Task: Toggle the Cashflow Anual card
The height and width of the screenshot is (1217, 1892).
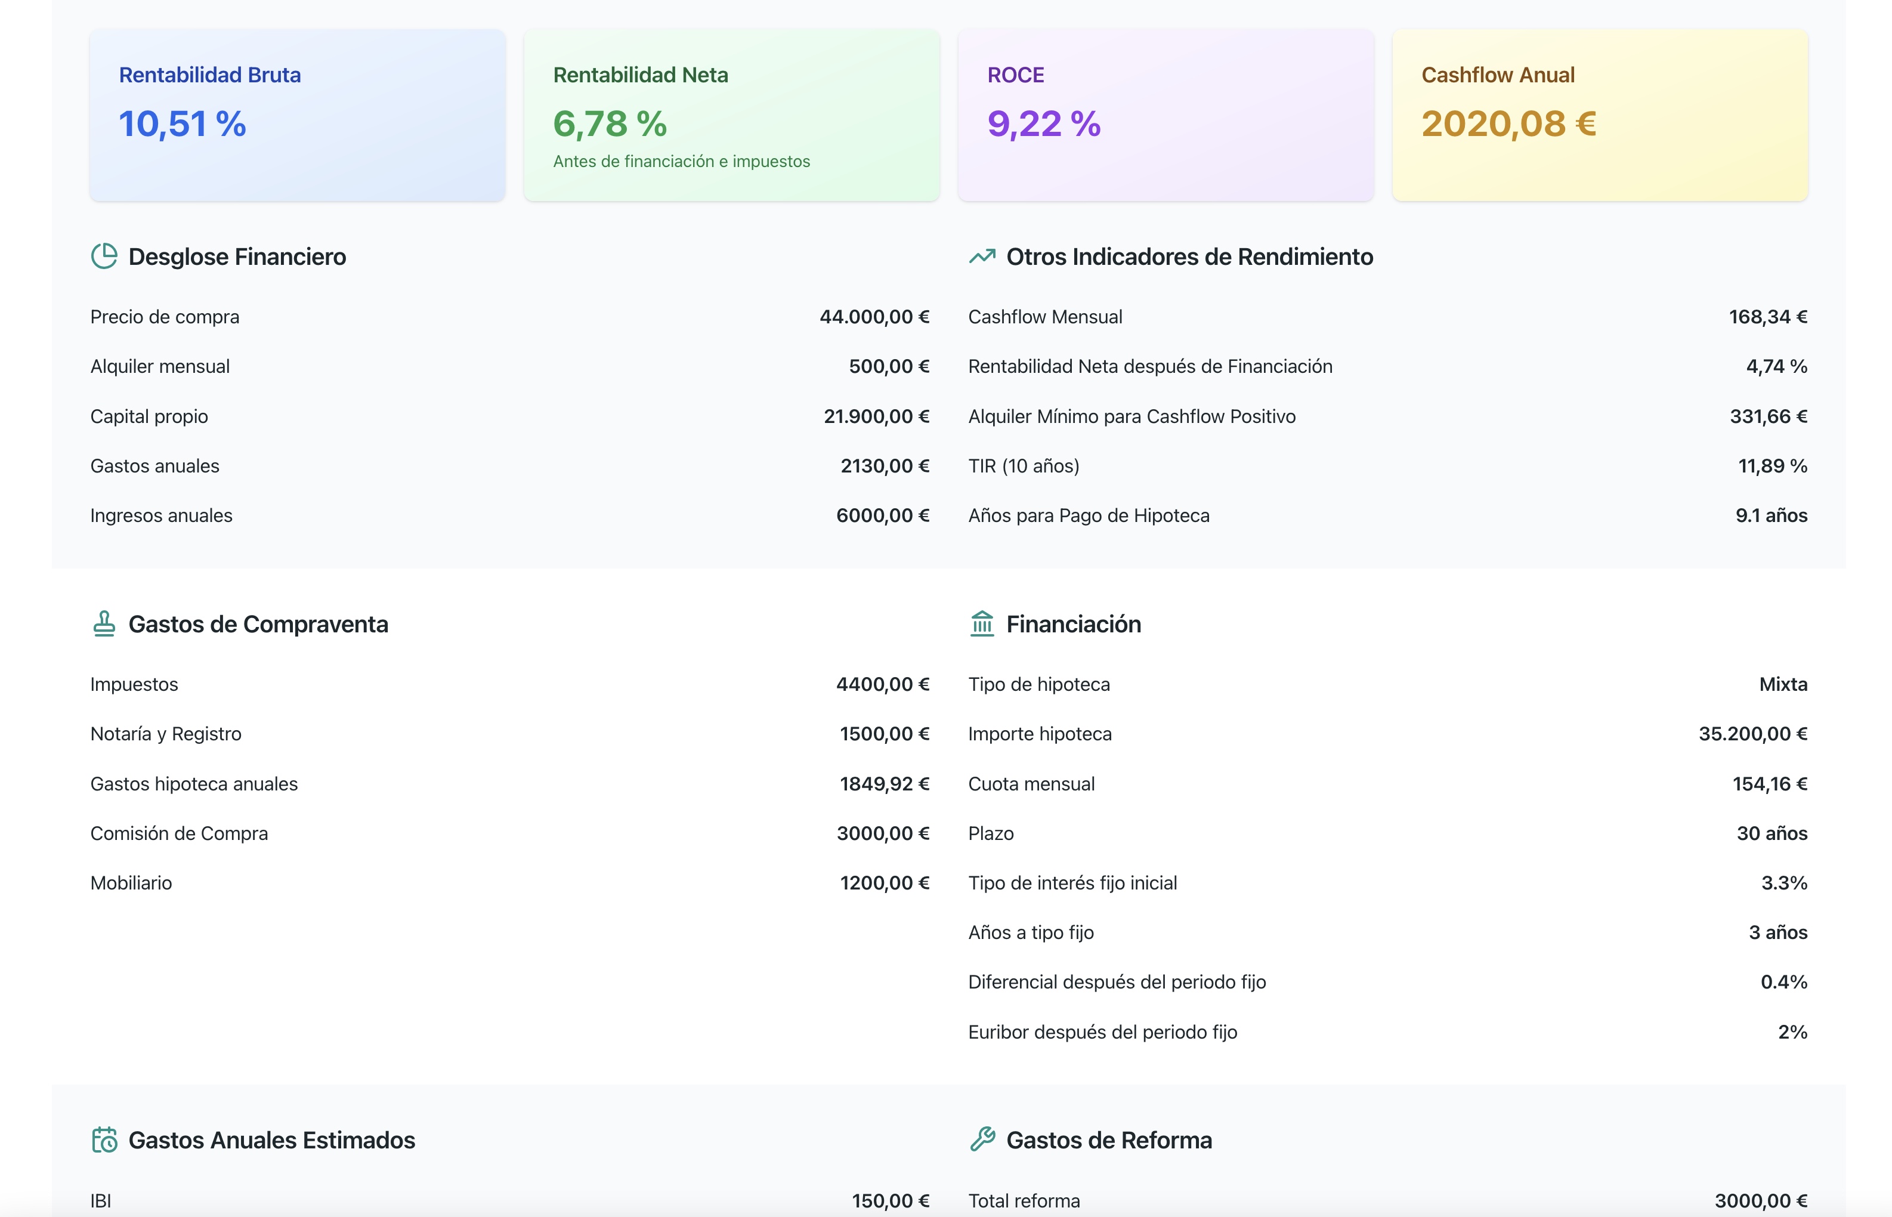Action: (x=1600, y=115)
